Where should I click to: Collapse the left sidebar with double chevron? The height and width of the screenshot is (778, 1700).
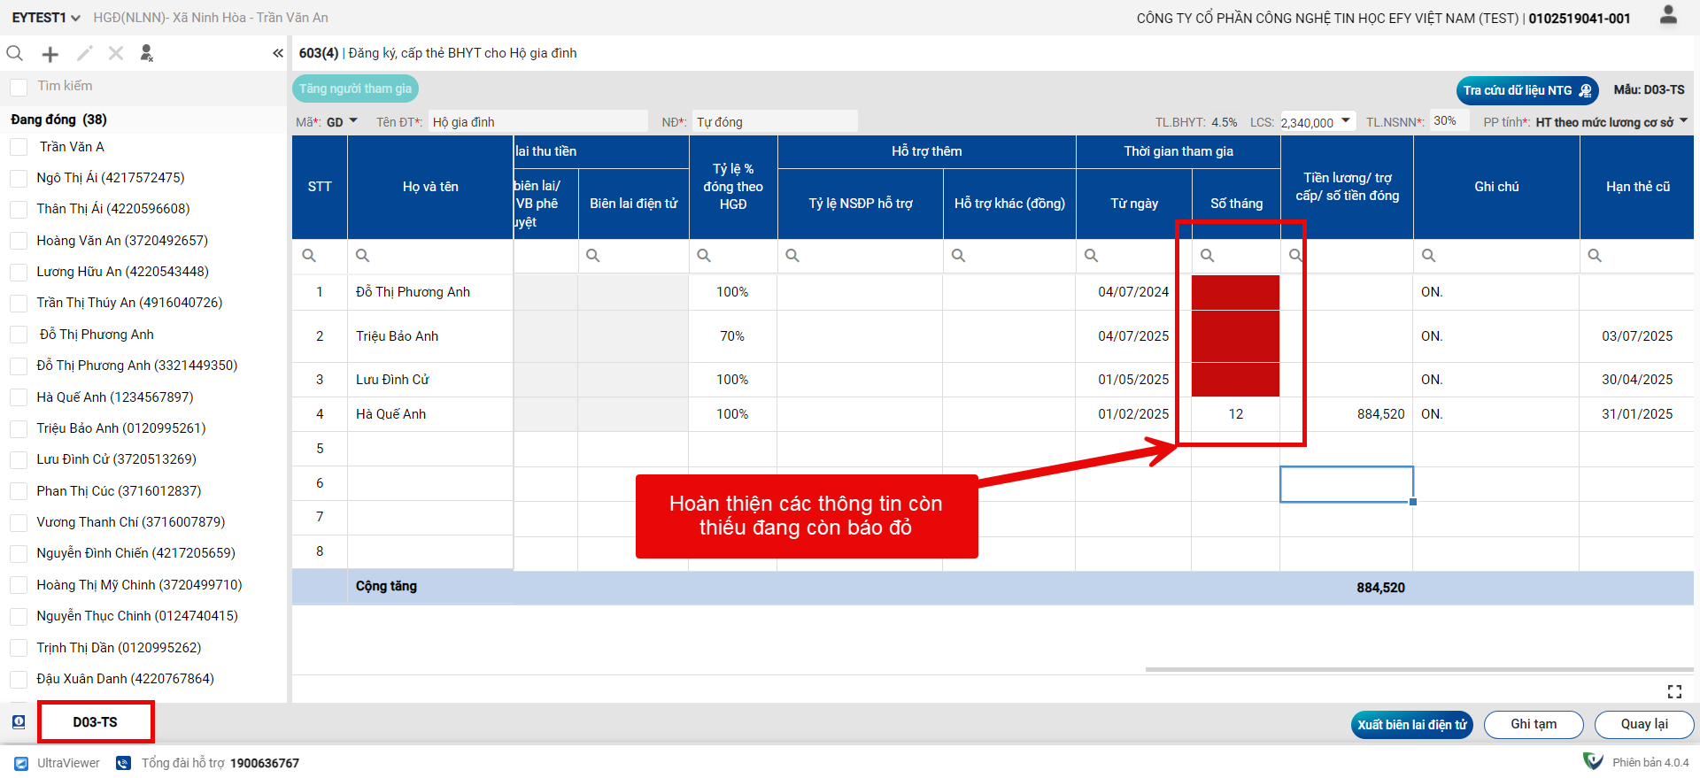278,54
